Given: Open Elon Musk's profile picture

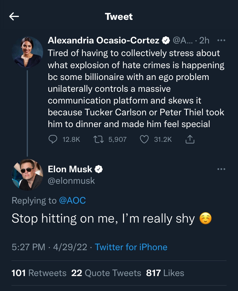Looking at the screenshot, I should coord(28,175).
